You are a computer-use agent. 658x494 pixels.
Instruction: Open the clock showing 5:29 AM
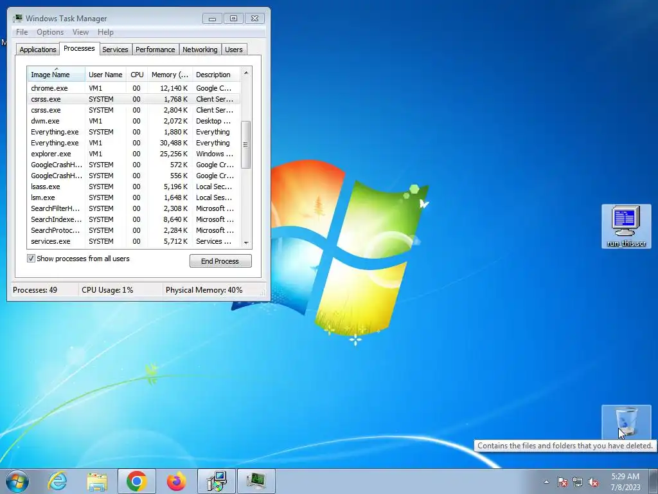pyautogui.click(x=625, y=482)
